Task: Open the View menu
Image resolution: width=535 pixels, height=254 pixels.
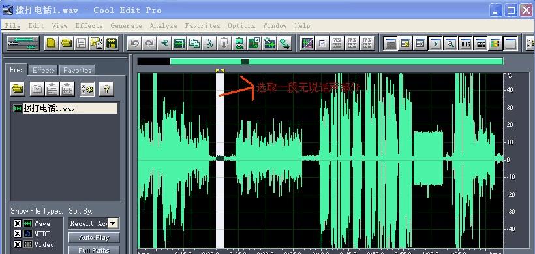Action: pos(60,25)
